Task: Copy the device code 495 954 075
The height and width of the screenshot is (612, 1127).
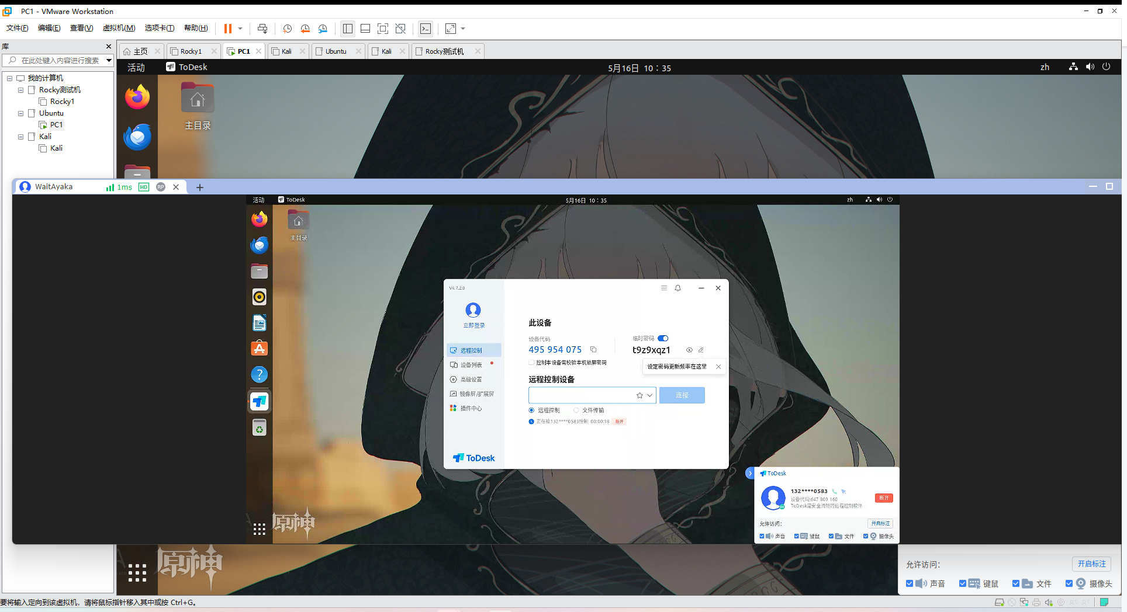Action: 593,349
